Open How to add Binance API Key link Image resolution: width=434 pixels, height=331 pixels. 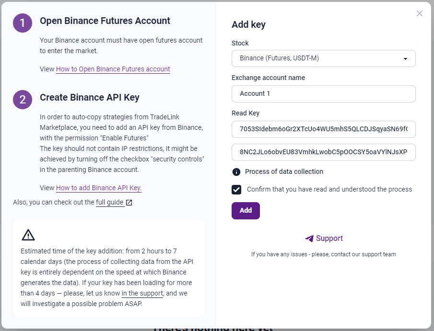tap(99, 188)
